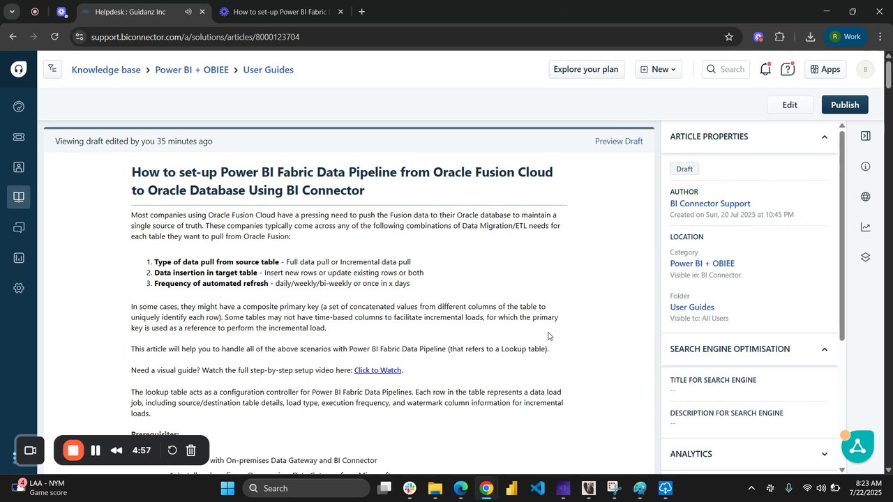The width and height of the screenshot is (893, 502).
Task: Click the Windows taskbar Search box
Action: tap(306, 488)
